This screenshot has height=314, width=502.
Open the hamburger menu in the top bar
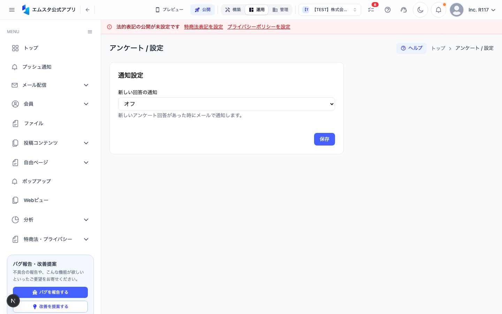point(12,10)
